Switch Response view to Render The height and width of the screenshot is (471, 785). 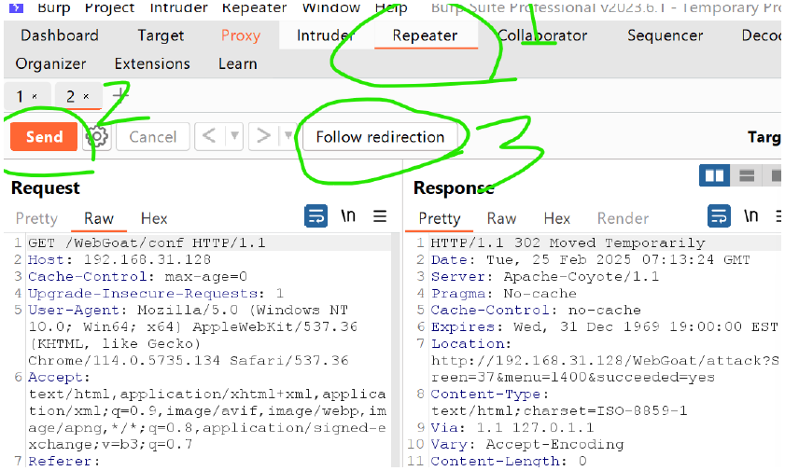pos(623,218)
